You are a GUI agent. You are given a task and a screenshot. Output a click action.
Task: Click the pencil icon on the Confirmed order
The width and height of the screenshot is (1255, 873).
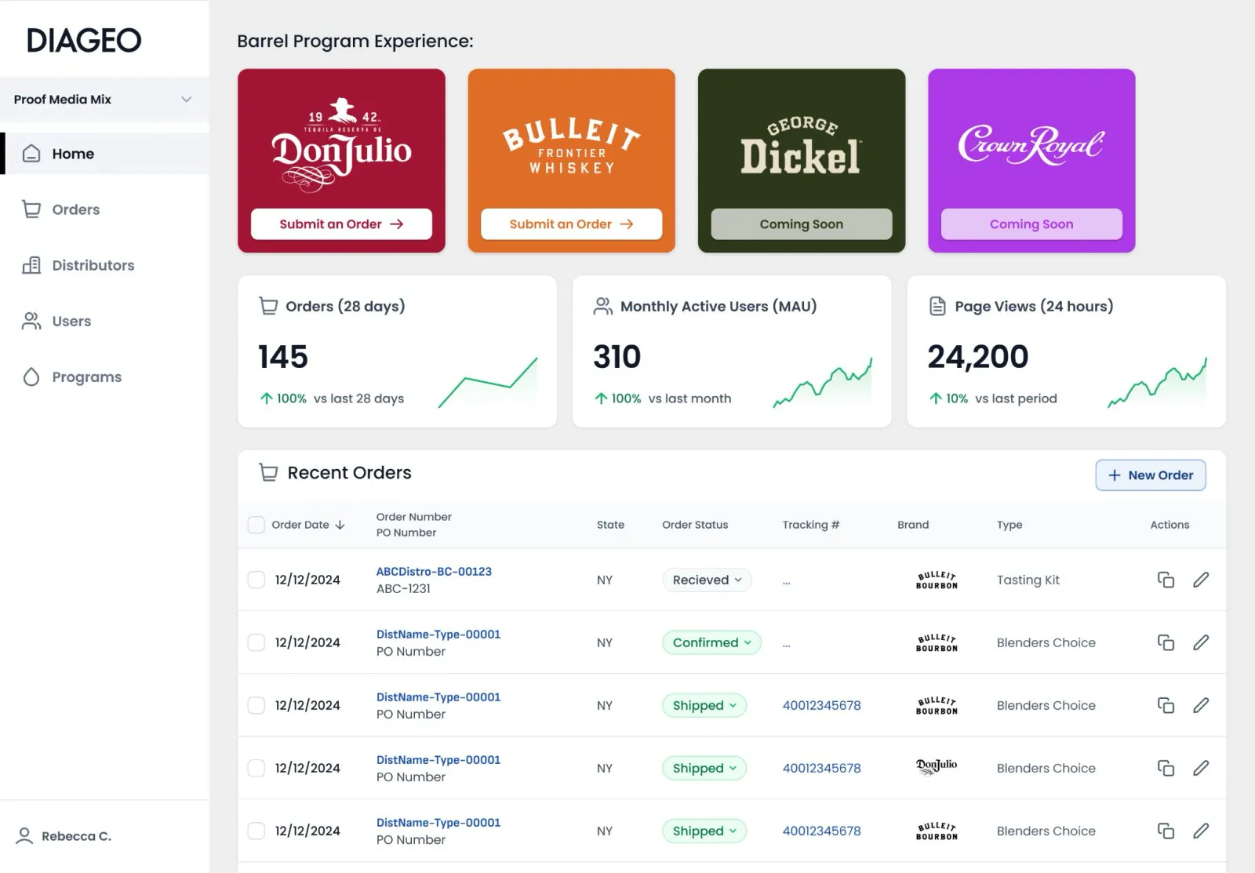coord(1201,642)
